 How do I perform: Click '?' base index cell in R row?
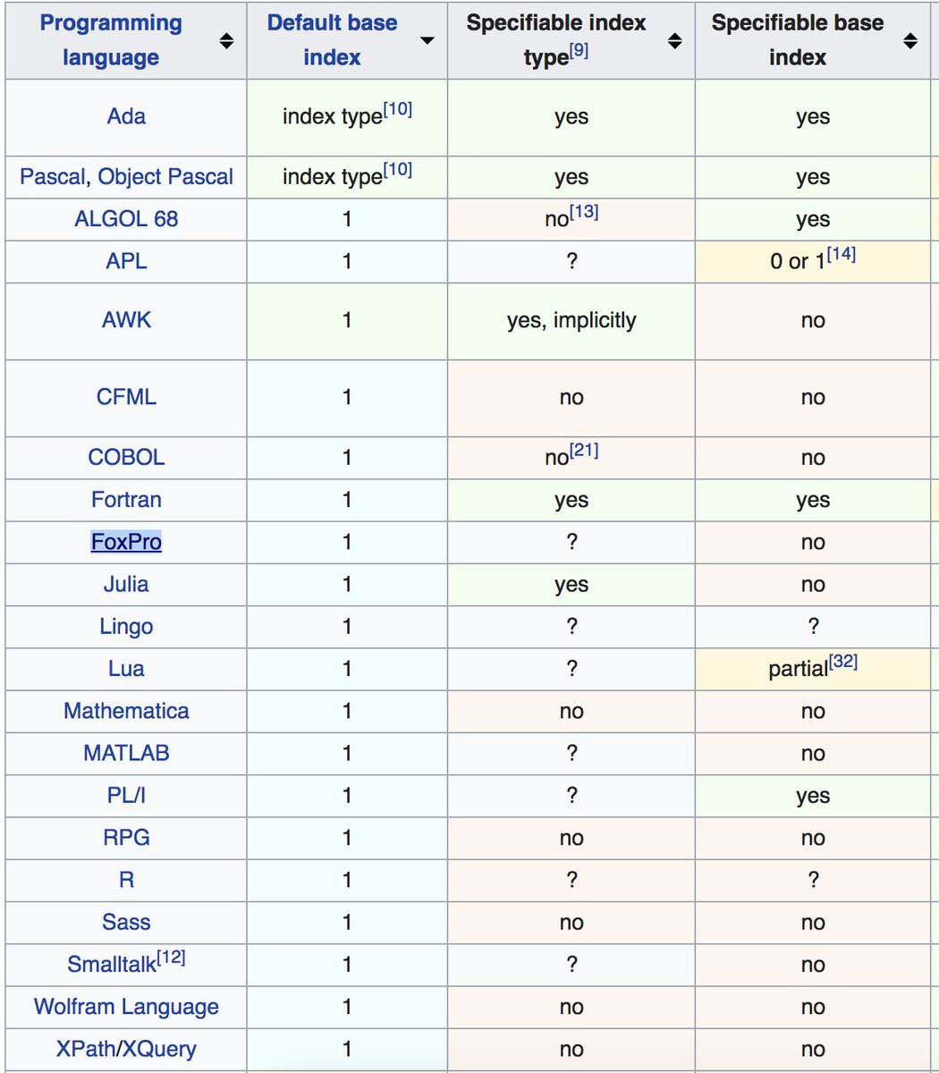[x=813, y=880]
